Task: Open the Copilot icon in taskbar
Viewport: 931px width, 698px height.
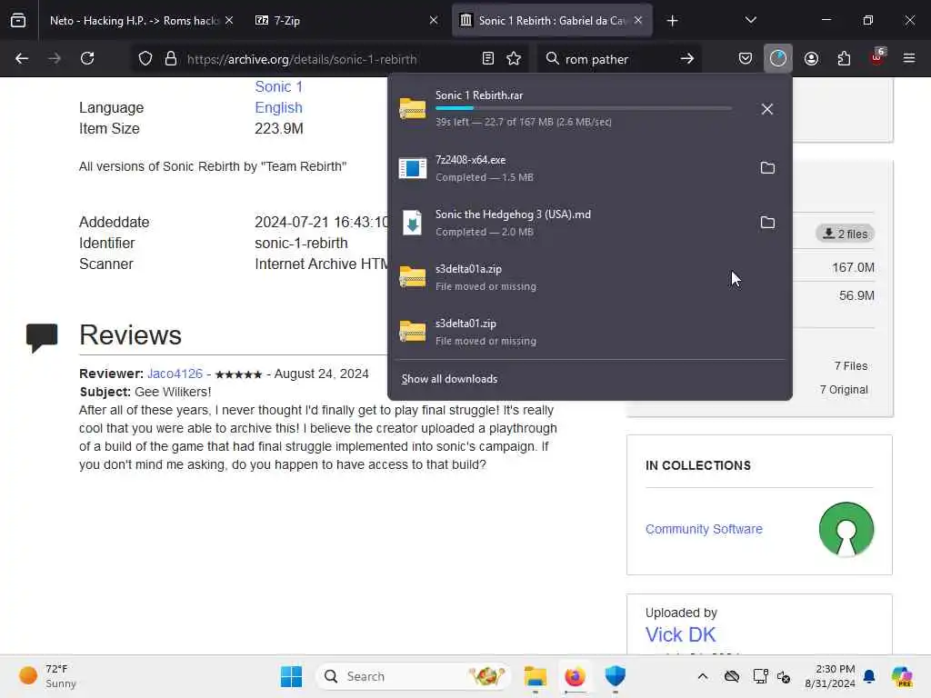Action: pos(902,676)
